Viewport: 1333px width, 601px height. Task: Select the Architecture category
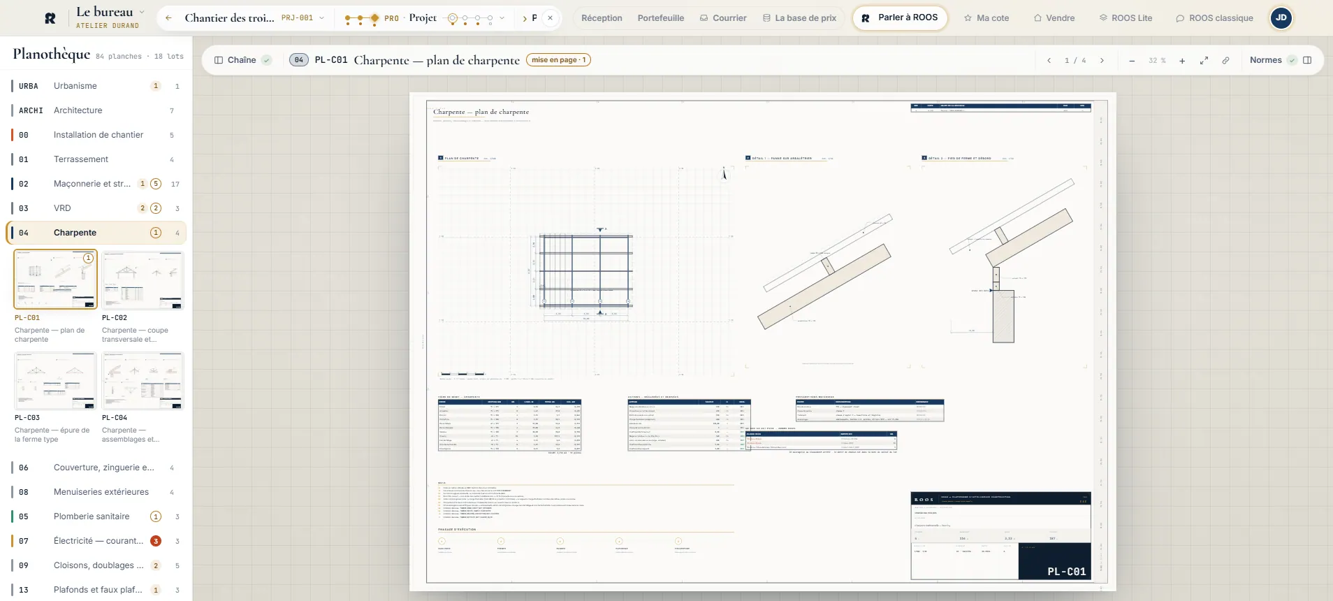[x=96, y=110]
